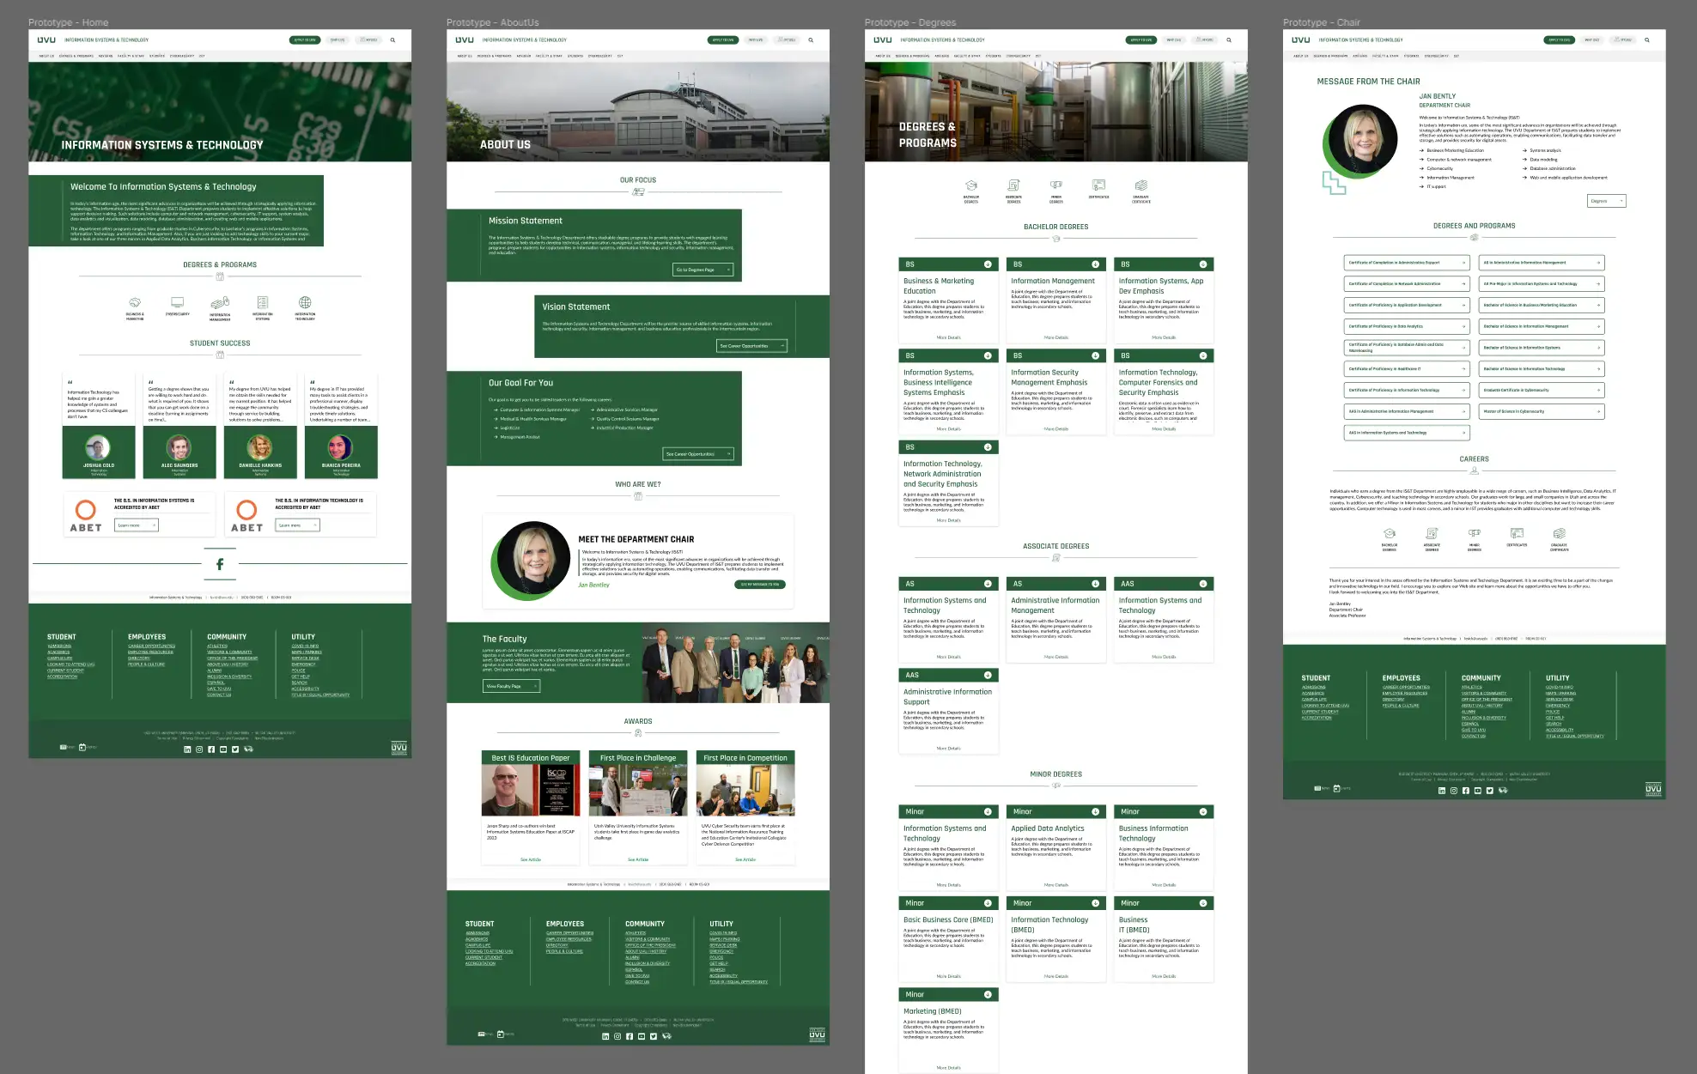
Task: Select the Information Systems checklist icon on Home
Action: pos(263,302)
